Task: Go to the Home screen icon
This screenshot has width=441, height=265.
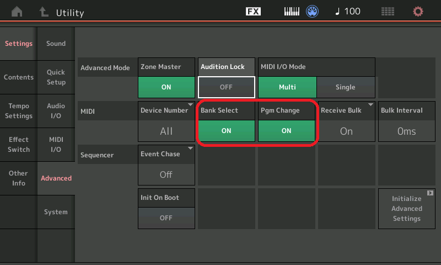Action: point(17,12)
